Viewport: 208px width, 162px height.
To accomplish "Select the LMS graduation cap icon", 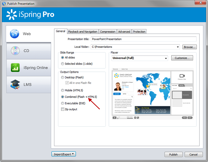I will pos(15,85).
